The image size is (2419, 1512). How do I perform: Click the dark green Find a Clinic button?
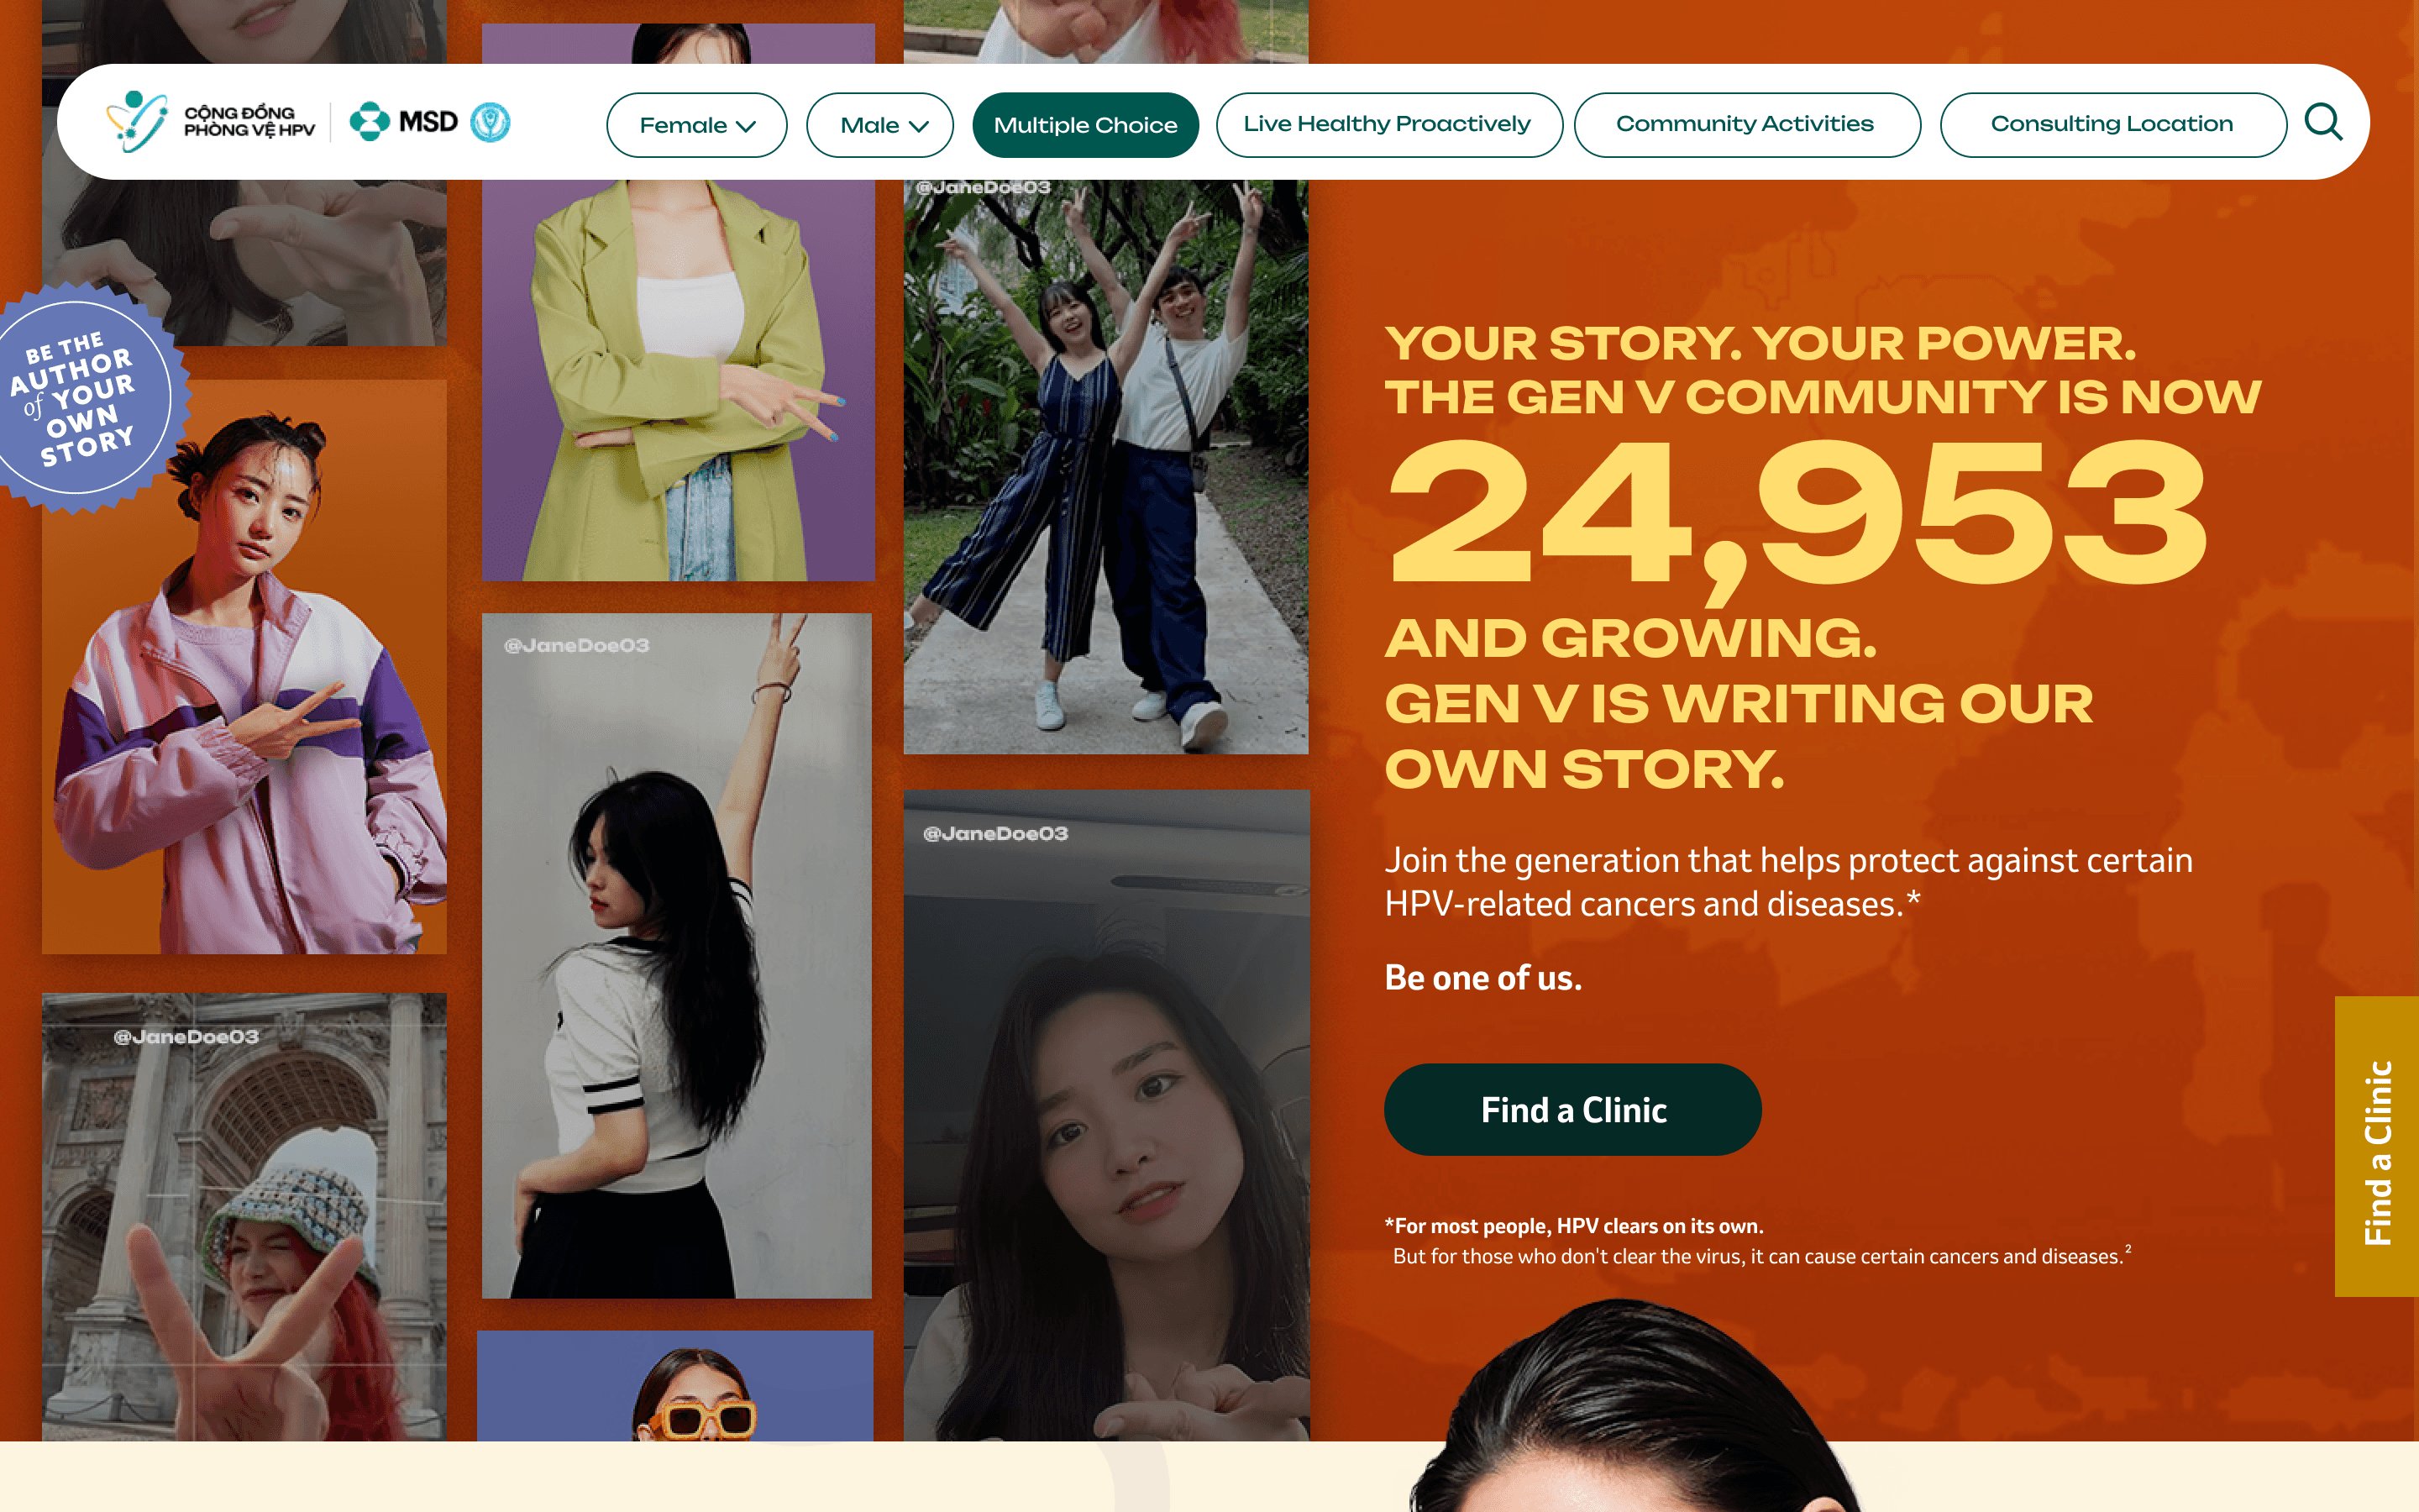tap(1572, 1110)
